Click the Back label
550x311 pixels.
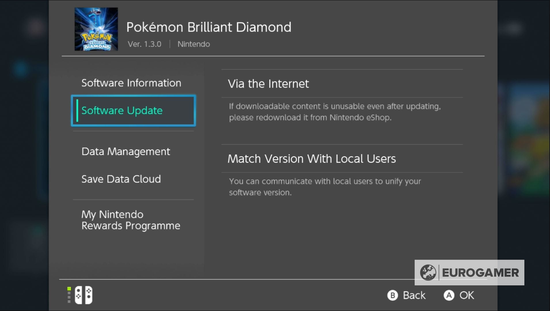[414, 295]
